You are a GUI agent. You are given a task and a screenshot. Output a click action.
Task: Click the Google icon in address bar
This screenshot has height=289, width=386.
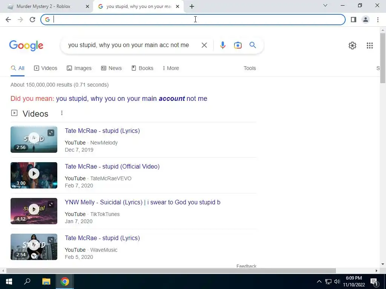(47, 20)
